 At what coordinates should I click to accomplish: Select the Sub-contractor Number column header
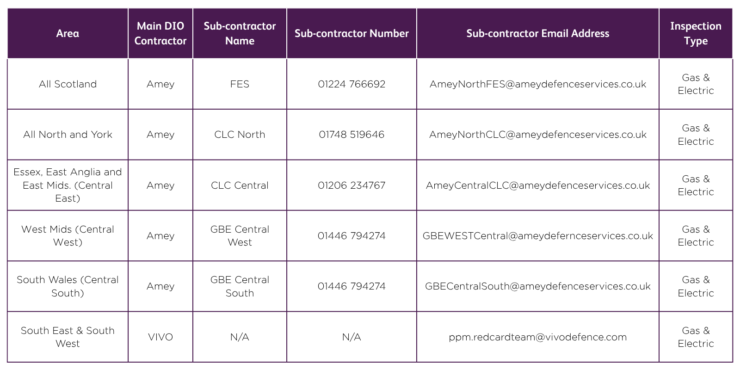[351, 33]
